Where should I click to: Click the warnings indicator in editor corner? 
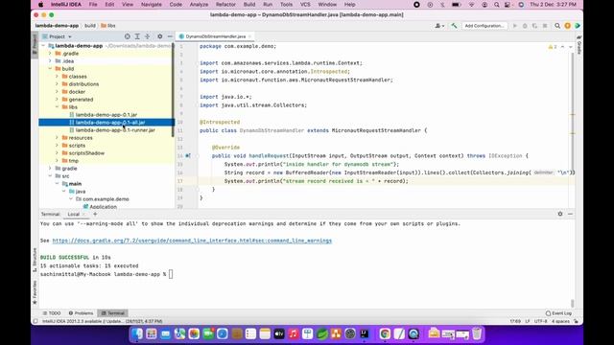pyautogui.click(x=553, y=47)
